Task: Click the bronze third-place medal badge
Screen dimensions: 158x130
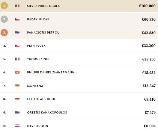Action: (x=4, y=33)
